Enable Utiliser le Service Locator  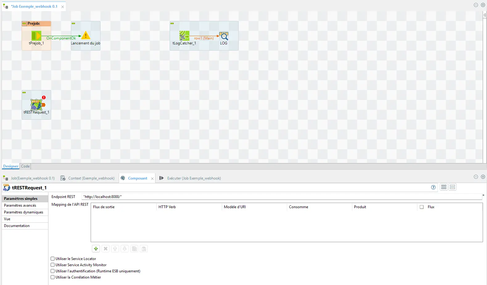pos(53,259)
